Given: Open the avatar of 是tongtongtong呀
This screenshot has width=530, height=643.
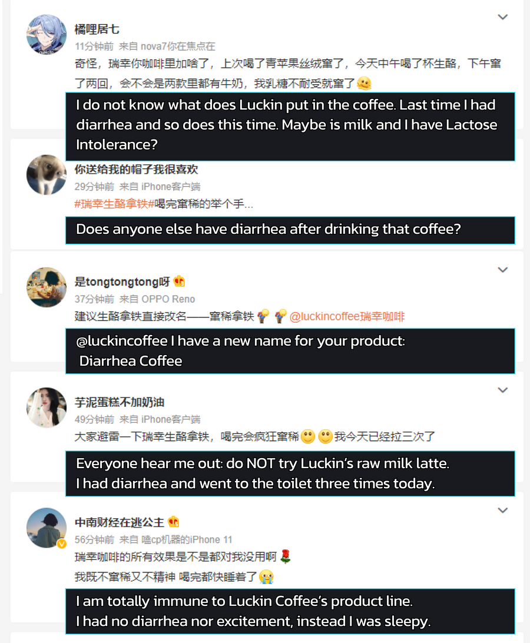Looking at the screenshot, I should click(47, 287).
